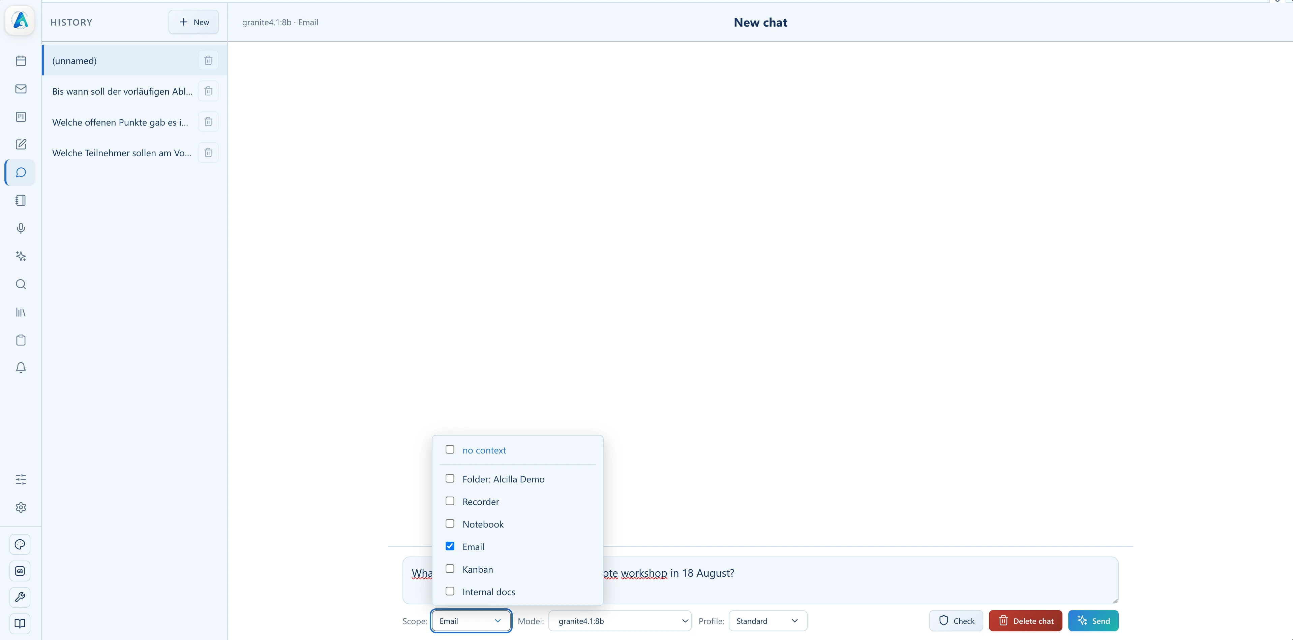Screen dimensions: 1293x640
Task: Click the 'granite4.1:8b · Email' header label
Action: coord(280,23)
